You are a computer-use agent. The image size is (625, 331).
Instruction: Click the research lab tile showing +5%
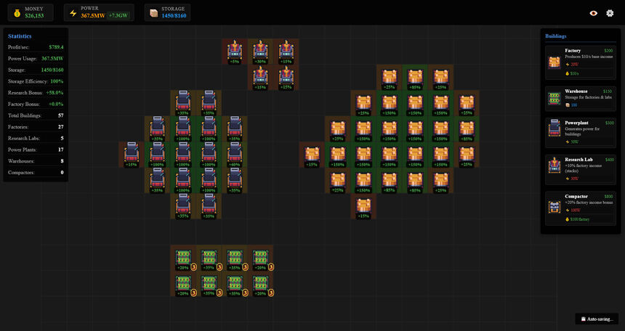tap(234, 52)
